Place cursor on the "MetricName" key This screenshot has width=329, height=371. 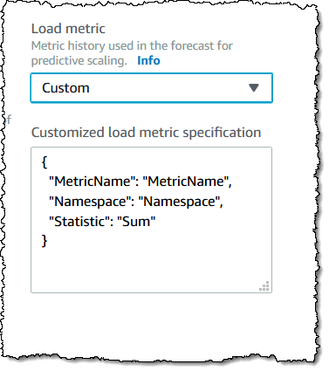[91, 182]
